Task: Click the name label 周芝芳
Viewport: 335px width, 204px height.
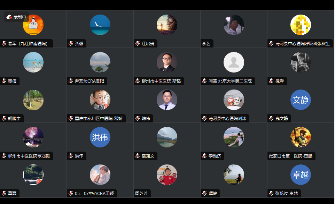Action: [141, 194]
